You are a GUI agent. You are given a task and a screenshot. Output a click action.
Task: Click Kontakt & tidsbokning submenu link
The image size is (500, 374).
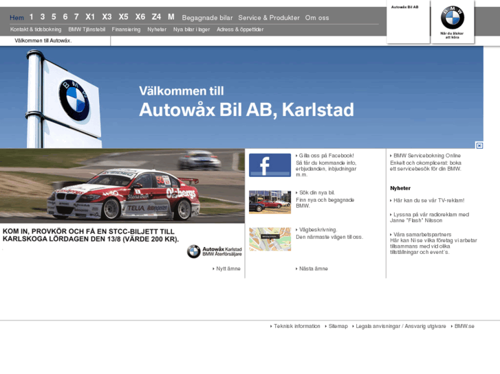tap(36, 30)
